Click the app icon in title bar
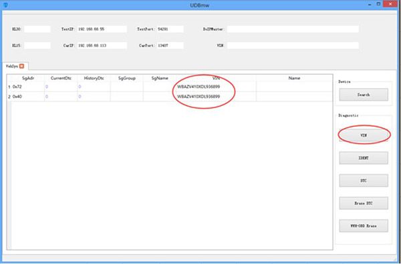 click(x=5, y=5)
